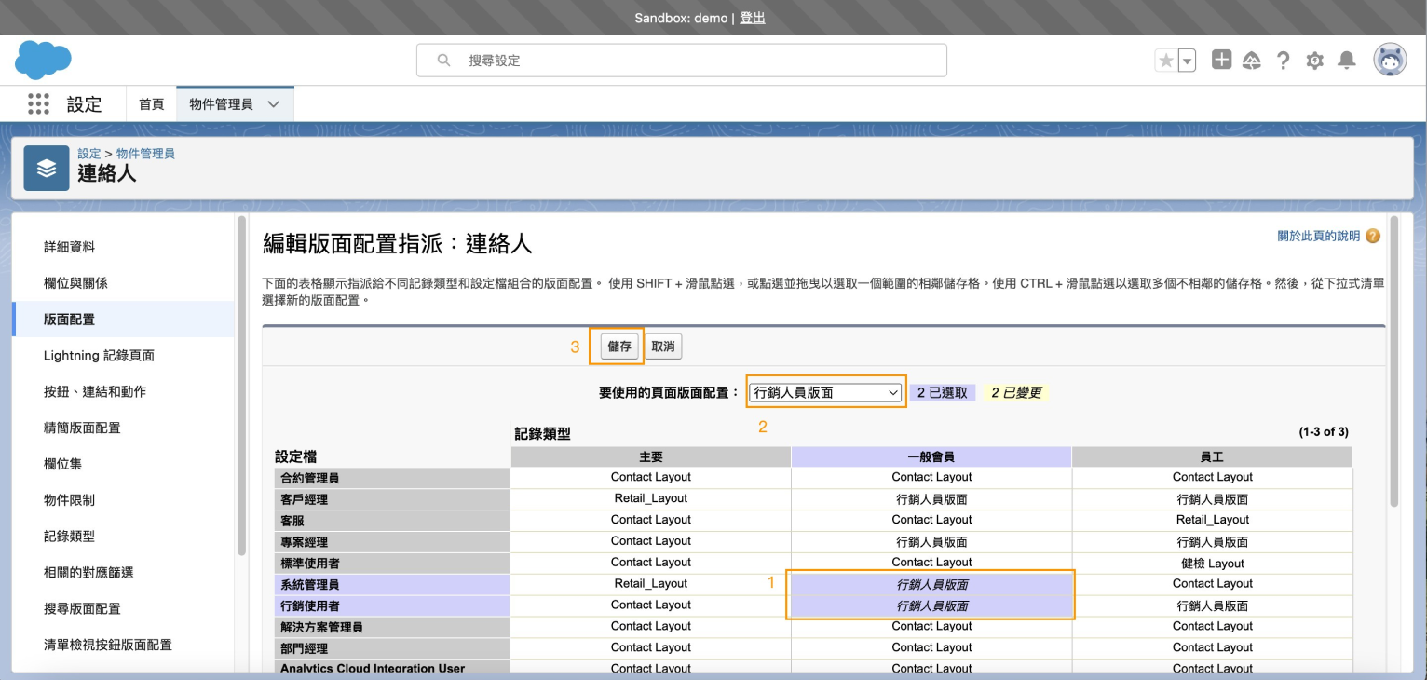Select 系統管理員 cell under 一般會員 column
Viewport: 1427px width, 680px height.
pyautogui.click(x=931, y=584)
